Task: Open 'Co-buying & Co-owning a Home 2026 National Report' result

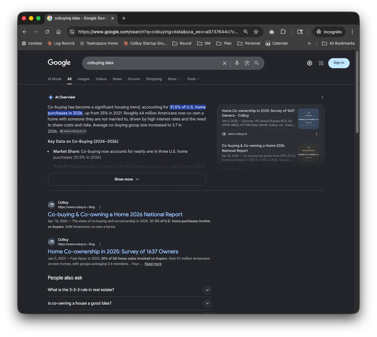Action: click(x=115, y=214)
